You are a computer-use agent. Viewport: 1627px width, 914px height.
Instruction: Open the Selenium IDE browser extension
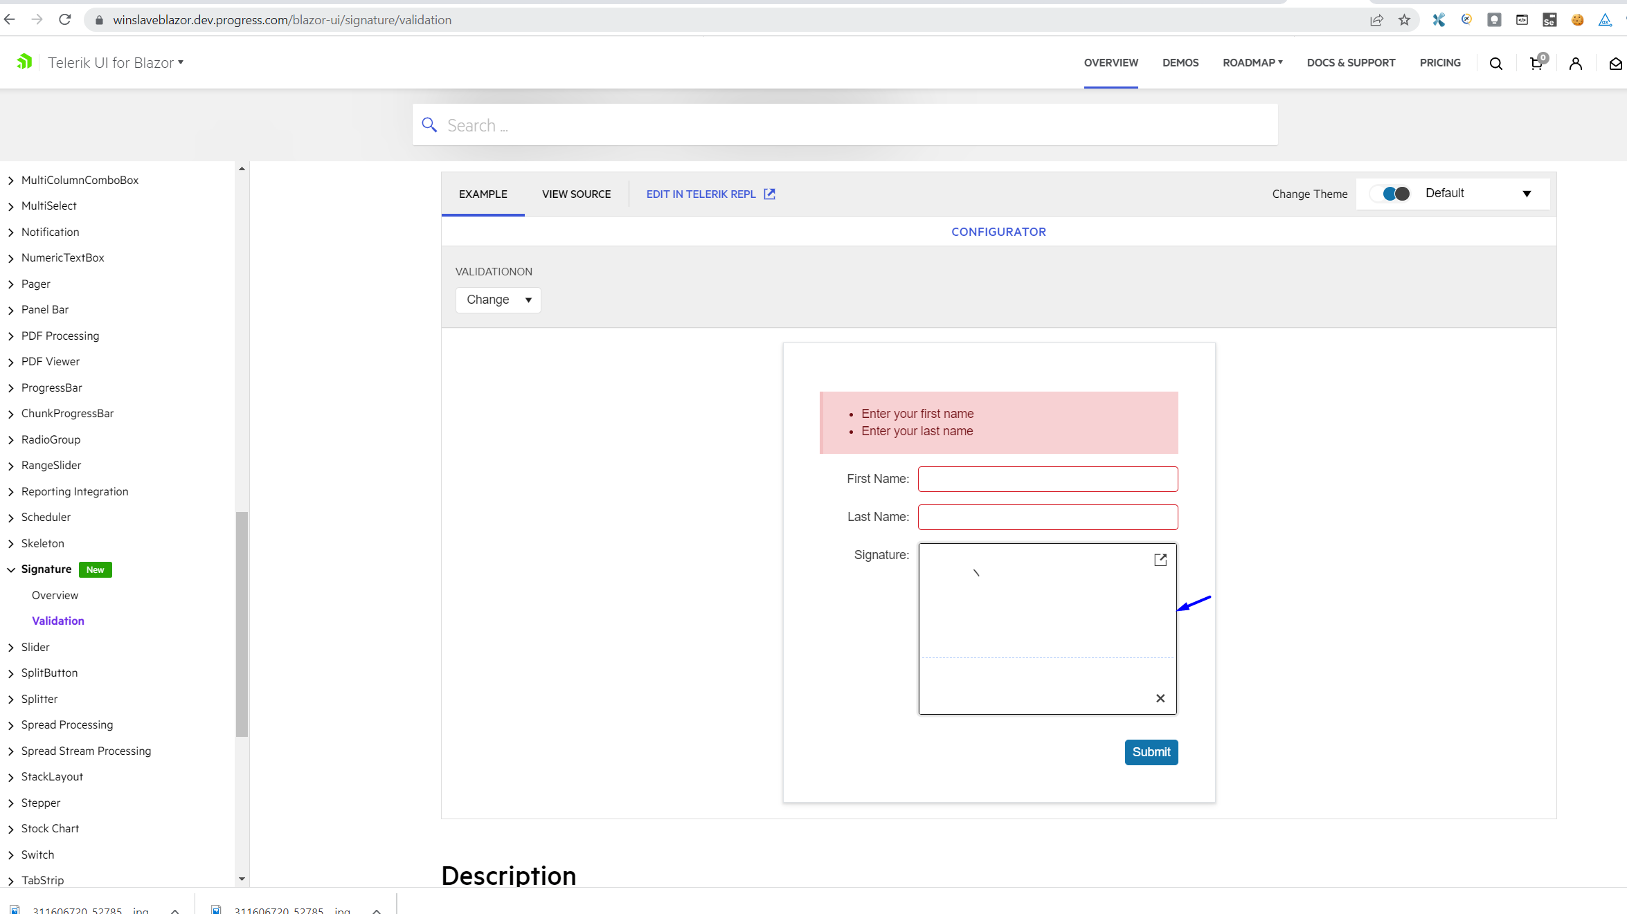point(1550,19)
